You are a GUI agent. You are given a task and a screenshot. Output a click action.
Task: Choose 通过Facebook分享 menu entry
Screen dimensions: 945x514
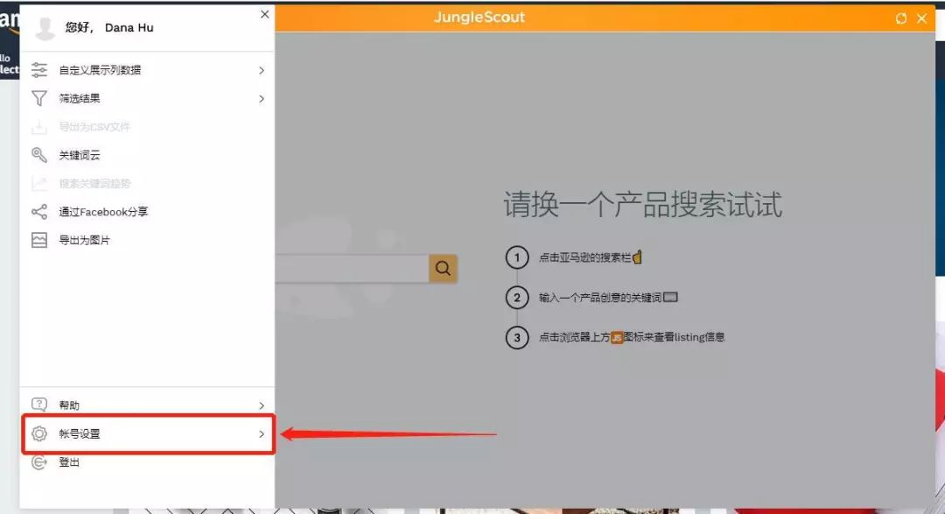[x=147, y=212]
